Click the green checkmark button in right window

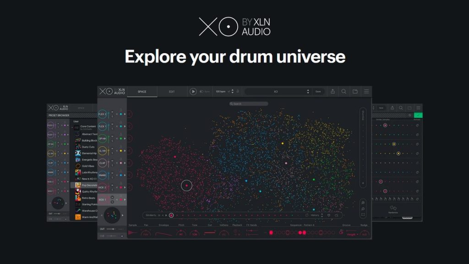pyautogui.click(x=418, y=115)
